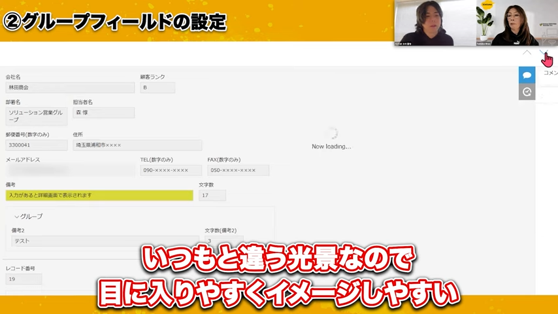This screenshot has width=558, height=314.
Task: Click the 'Now loading...' text
Action: pyautogui.click(x=331, y=147)
